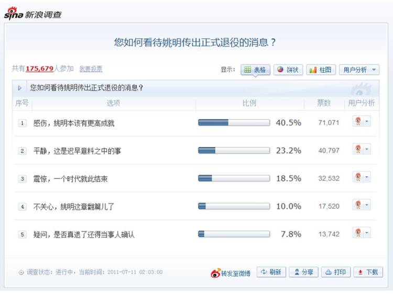The width and height of the screenshot is (393, 294).
Task: Click the user analysis icon for option 2
Action: click(x=358, y=150)
